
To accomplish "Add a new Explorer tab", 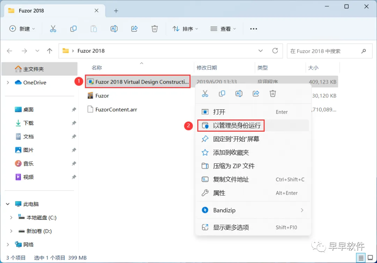I will pyautogui.click(x=116, y=11).
